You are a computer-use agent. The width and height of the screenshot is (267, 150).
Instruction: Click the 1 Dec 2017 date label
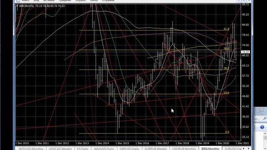pyautogui.click(x=162, y=143)
